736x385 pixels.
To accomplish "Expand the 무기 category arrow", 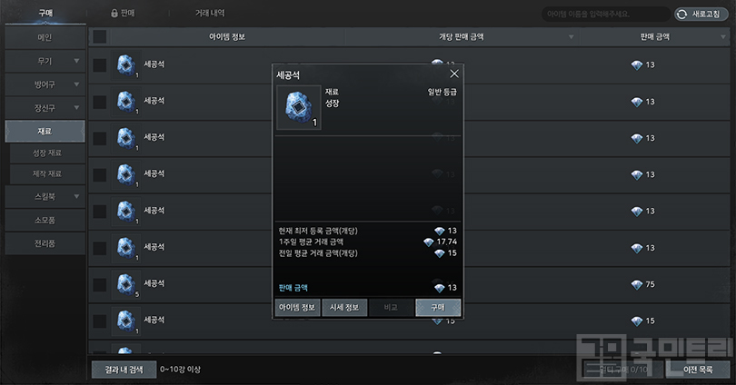I will [76, 61].
